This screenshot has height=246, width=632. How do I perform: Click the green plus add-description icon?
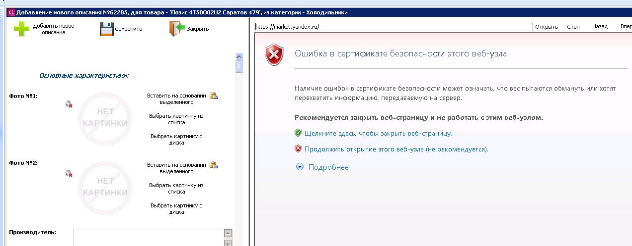[22, 29]
